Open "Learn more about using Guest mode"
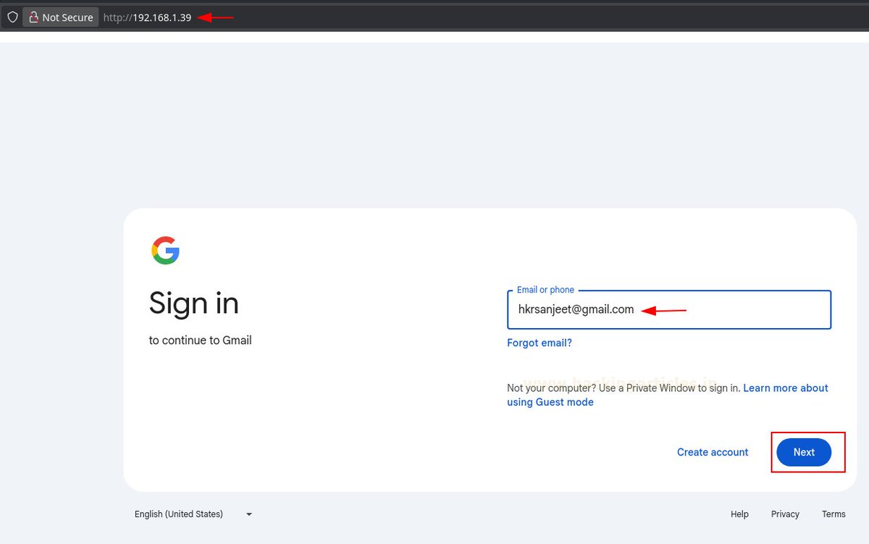 tap(786, 388)
